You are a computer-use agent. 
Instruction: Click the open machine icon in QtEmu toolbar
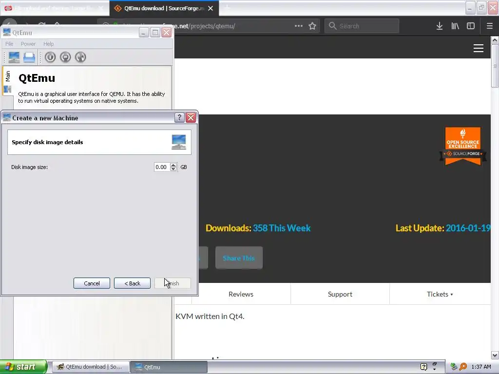[29, 57]
